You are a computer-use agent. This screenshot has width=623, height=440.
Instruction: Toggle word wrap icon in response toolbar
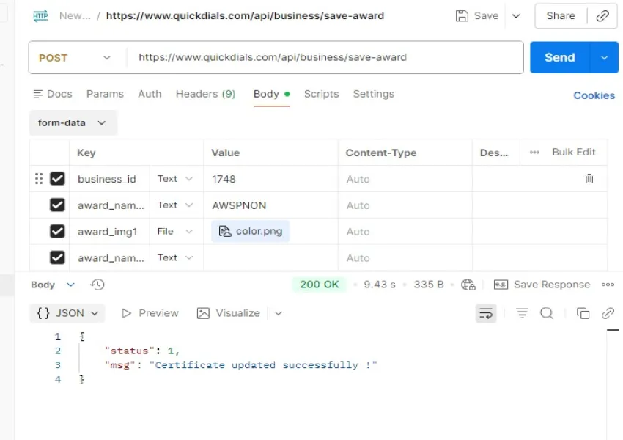(x=486, y=313)
